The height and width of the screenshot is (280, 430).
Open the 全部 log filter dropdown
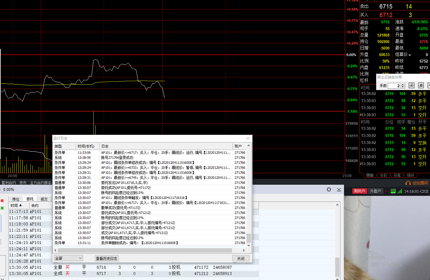coord(68,258)
